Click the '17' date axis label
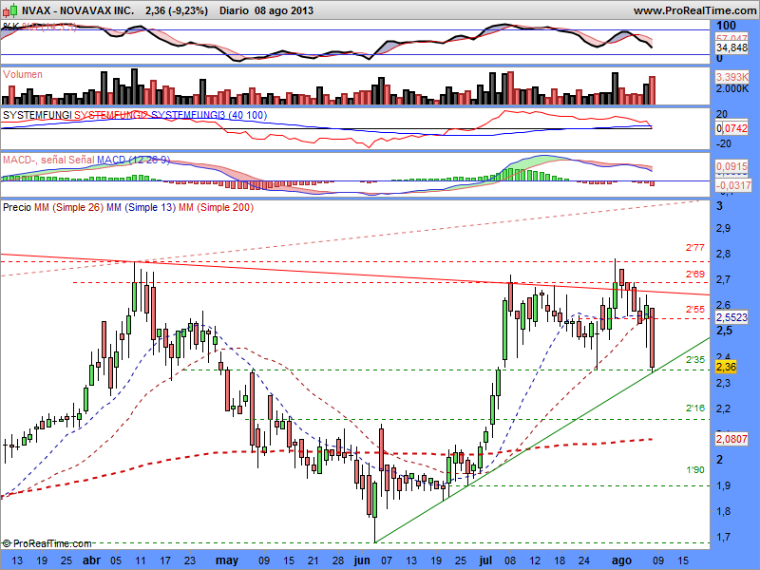The width and height of the screenshot is (760, 570). pyautogui.click(x=165, y=560)
